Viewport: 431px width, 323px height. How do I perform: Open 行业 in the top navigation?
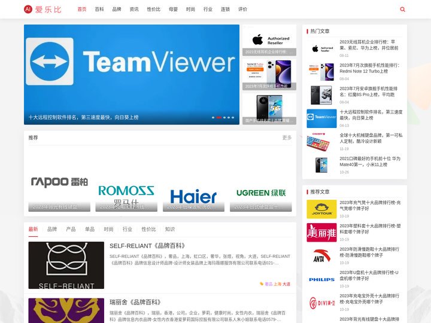point(208,10)
